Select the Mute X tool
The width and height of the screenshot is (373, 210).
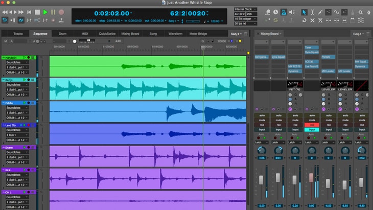click(312, 20)
